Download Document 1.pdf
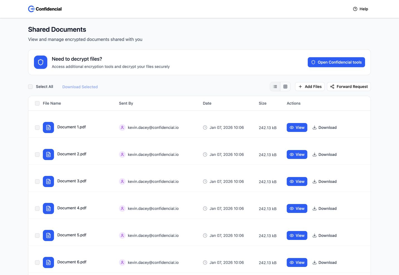This screenshot has height=275, width=399. [324, 127]
